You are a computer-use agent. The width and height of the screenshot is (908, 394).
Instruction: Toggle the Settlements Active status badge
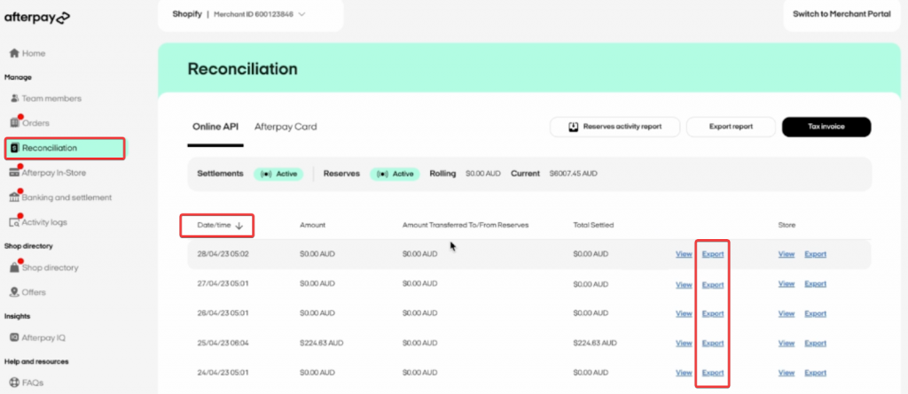[278, 174]
